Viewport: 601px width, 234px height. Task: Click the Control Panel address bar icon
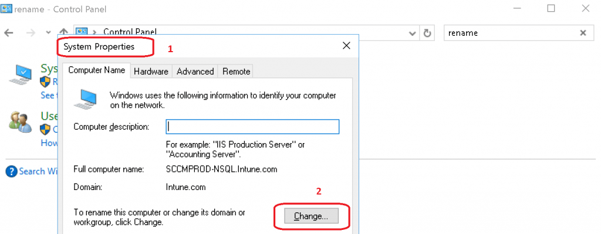coord(82,32)
